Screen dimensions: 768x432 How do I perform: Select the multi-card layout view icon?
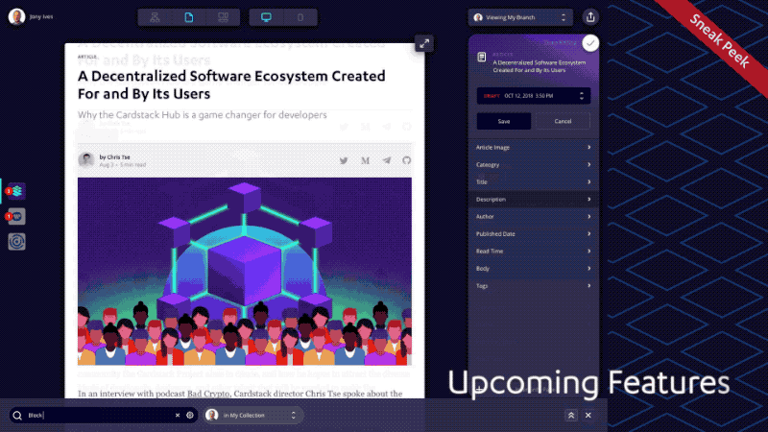click(223, 17)
